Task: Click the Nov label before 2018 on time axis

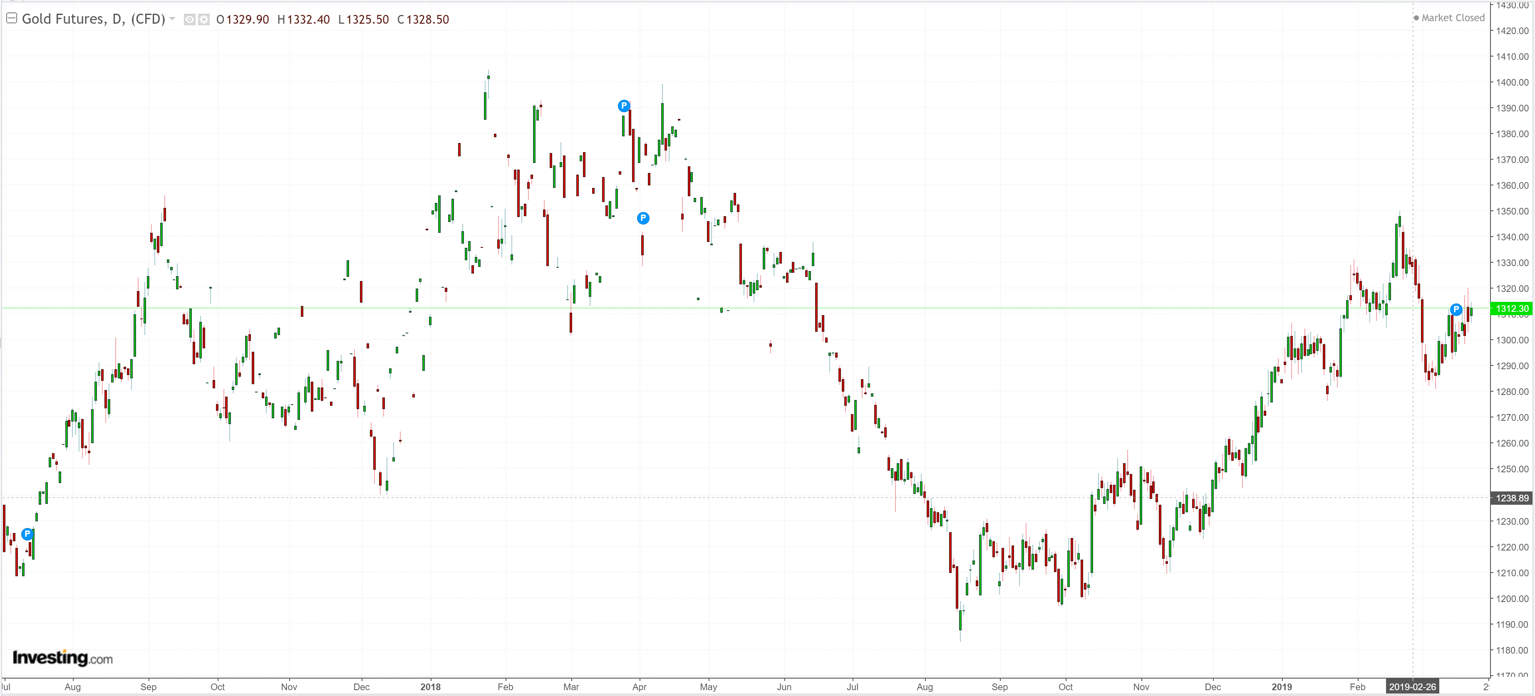Action: (x=289, y=686)
